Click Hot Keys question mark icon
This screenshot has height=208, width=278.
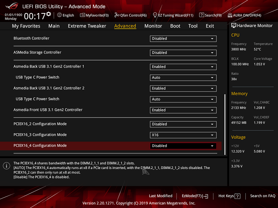pos(237,196)
